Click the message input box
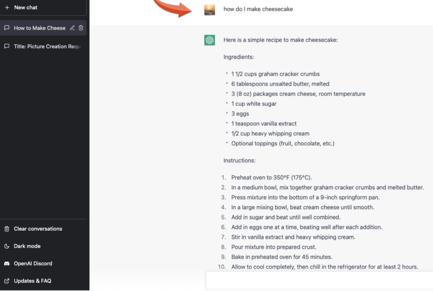The image size is (433, 291). (x=320, y=280)
